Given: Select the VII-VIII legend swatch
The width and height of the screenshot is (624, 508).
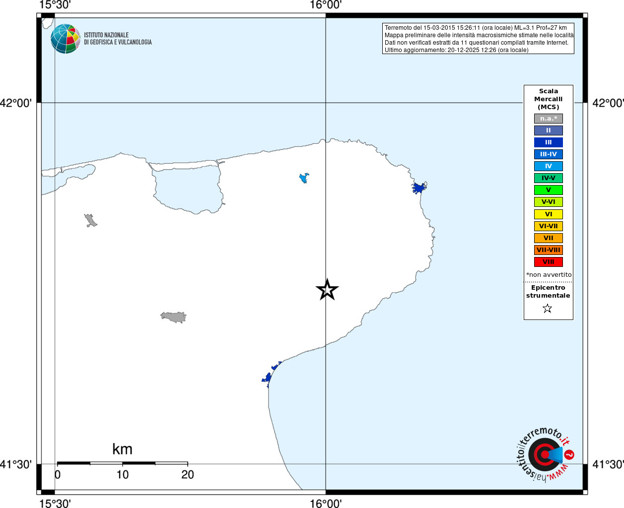Looking at the screenshot, I should pos(549,250).
